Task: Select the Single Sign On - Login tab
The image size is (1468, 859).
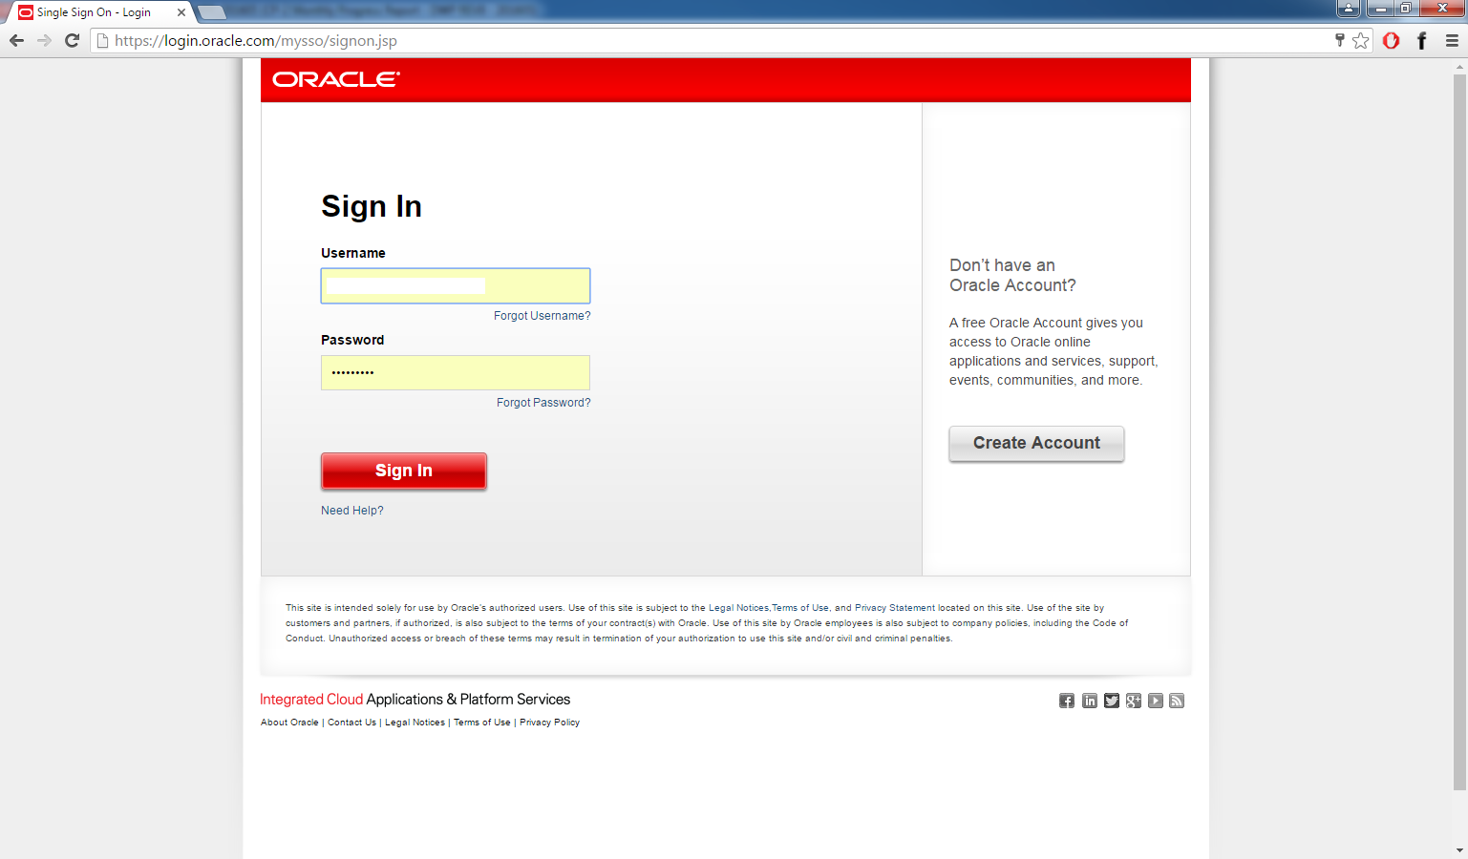Action: (x=94, y=12)
